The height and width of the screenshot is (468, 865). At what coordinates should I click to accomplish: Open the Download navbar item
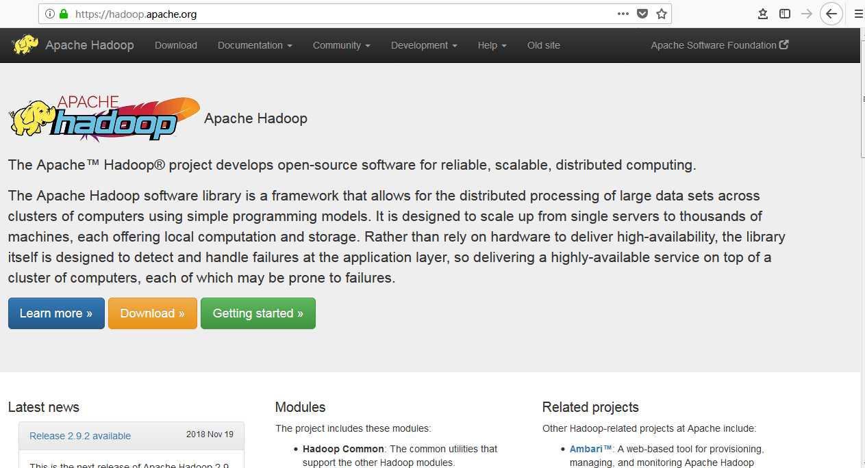tap(176, 45)
